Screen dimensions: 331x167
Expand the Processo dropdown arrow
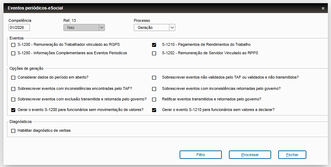(172, 27)
